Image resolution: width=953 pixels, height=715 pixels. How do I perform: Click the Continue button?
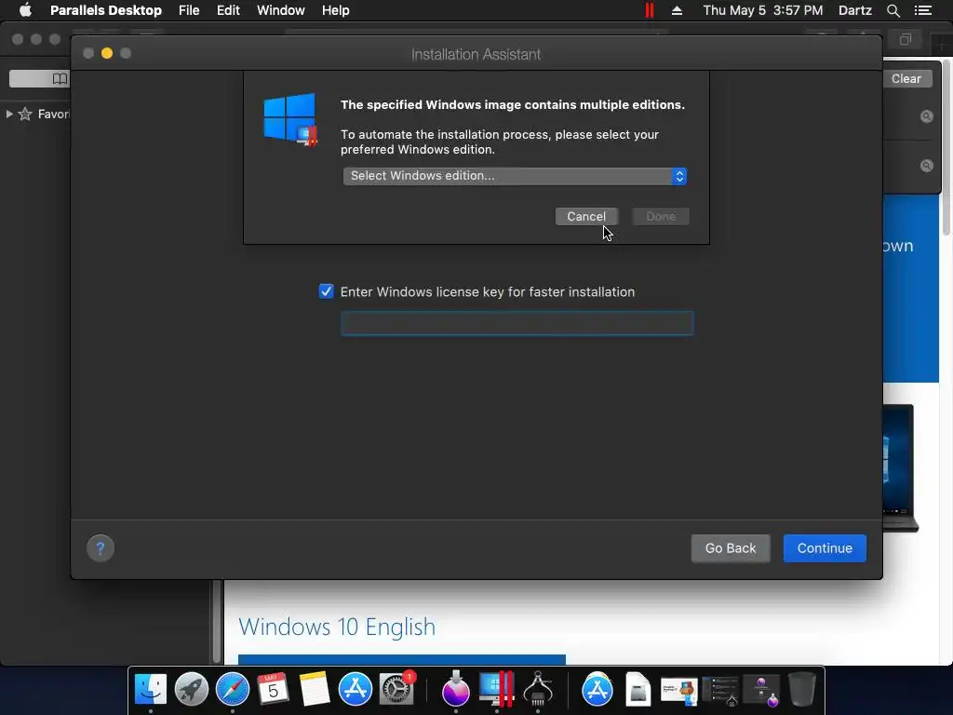click(825, 548)
